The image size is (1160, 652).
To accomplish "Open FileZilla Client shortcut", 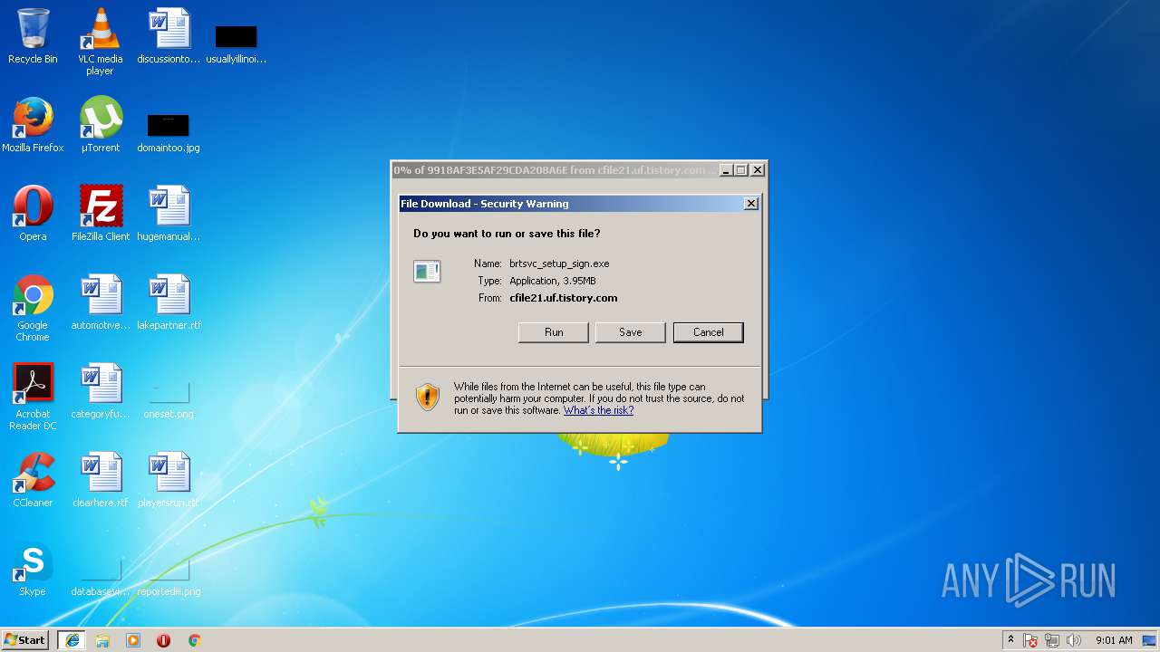I will pyautogui.click(x=101, y=214).
